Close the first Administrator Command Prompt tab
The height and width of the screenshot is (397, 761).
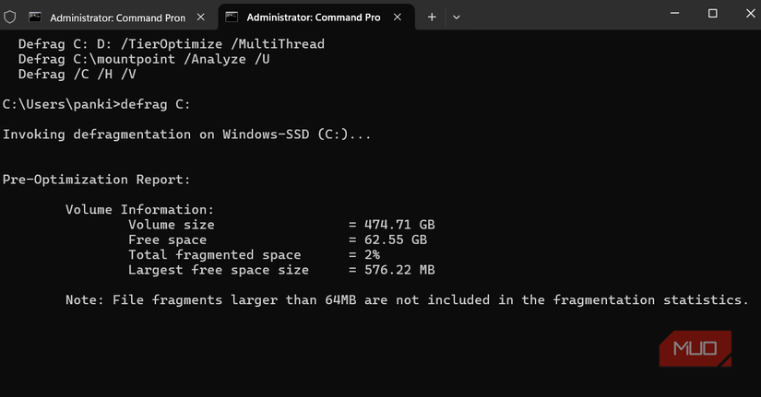[204, 17]
